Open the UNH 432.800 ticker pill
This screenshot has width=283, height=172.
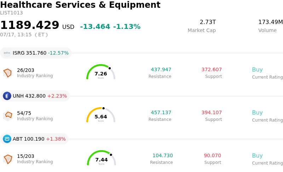pyautogui.click(x=35, y=96)
